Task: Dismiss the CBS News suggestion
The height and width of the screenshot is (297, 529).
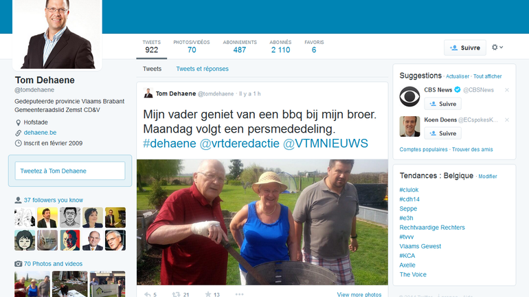Action: click(507, 90)
